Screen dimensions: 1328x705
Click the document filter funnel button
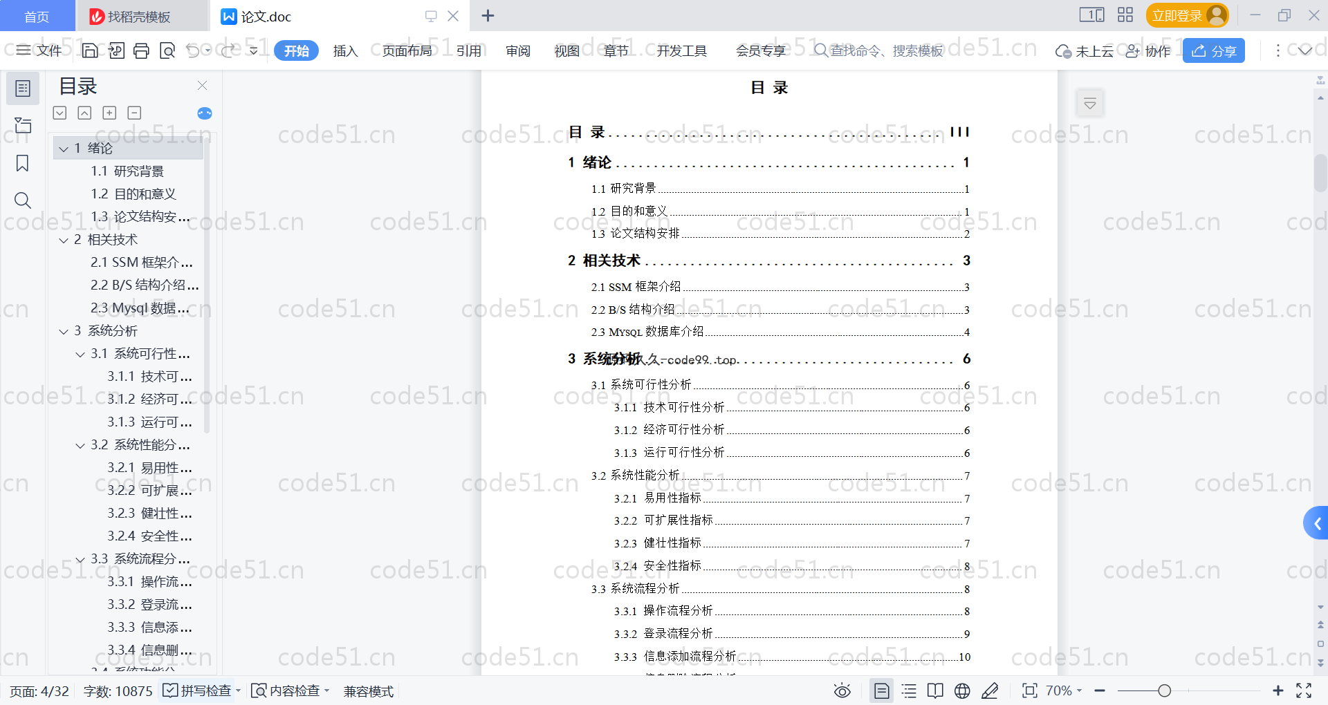tap(1090, 104)
